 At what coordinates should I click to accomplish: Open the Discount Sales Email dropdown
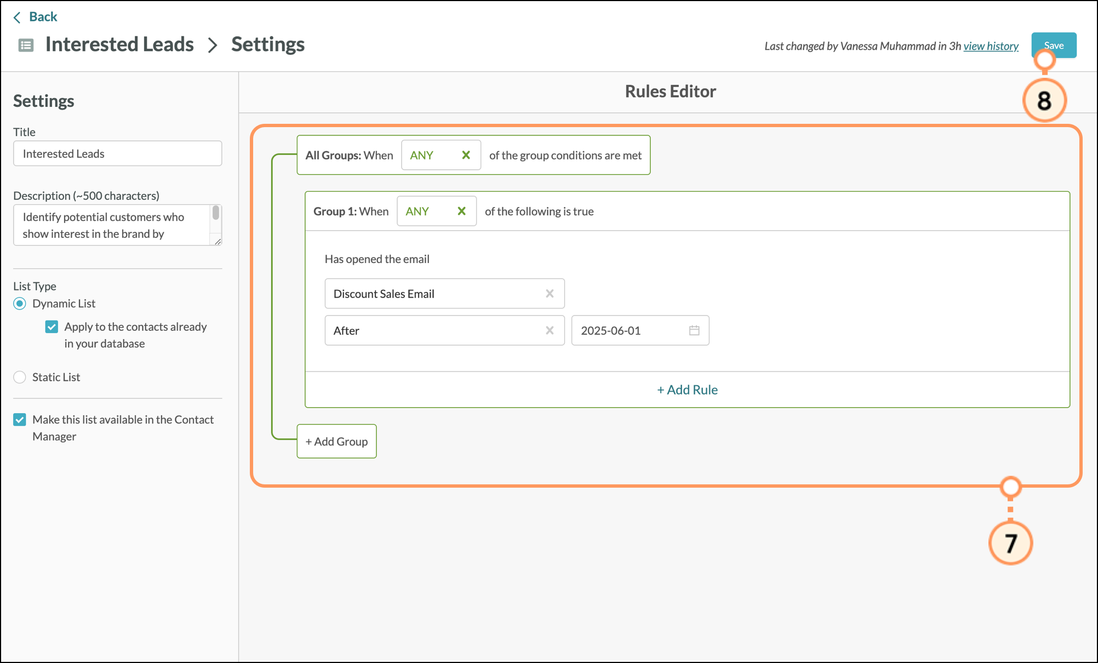point(433,294)
